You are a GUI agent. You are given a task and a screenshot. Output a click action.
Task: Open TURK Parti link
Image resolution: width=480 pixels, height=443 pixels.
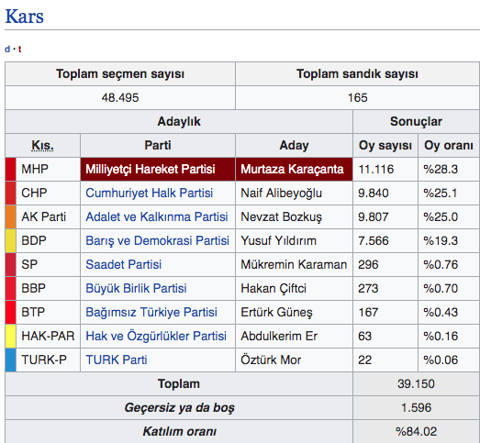tap(117, 360)
